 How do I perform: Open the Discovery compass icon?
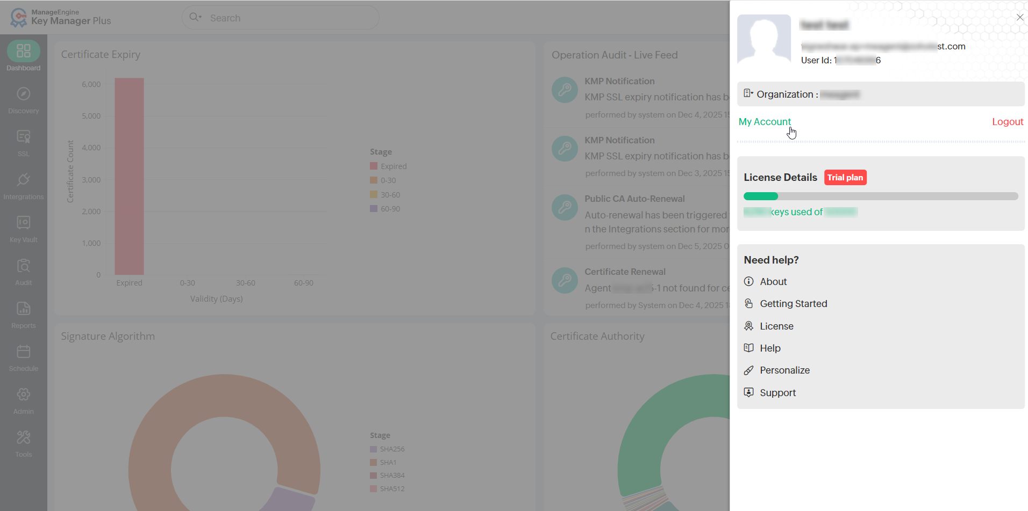(24, 94)
